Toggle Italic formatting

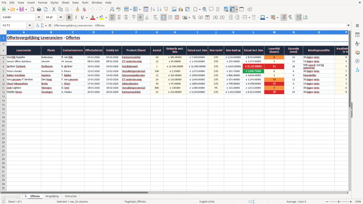76,18
